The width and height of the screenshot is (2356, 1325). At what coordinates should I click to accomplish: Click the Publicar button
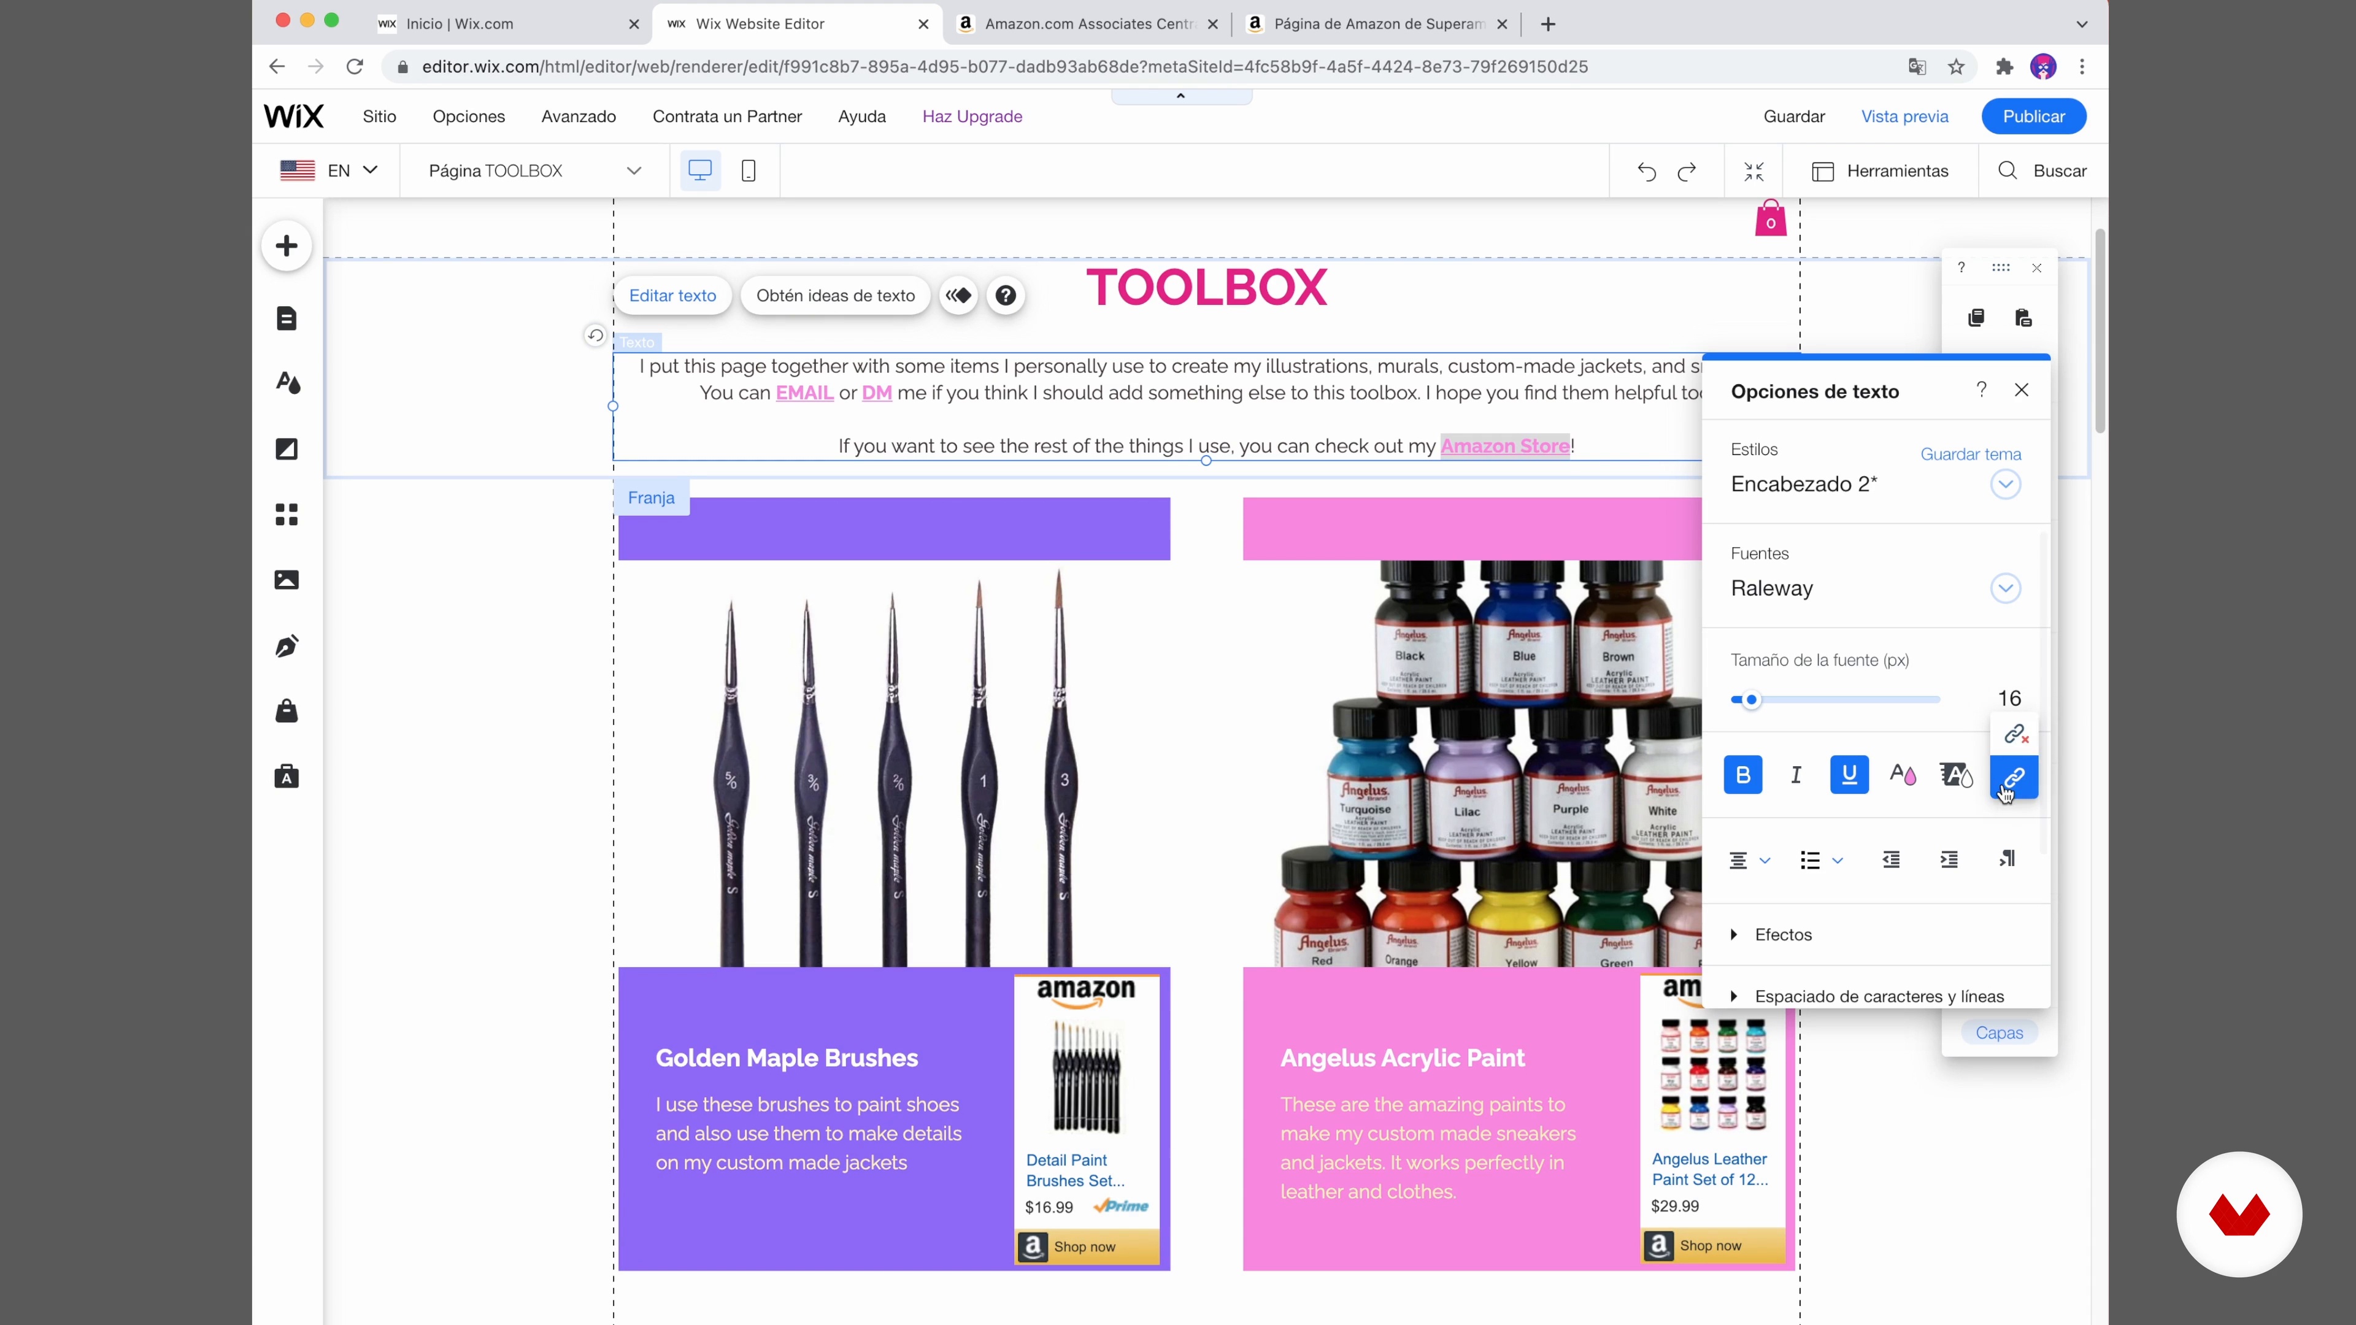2034,116
